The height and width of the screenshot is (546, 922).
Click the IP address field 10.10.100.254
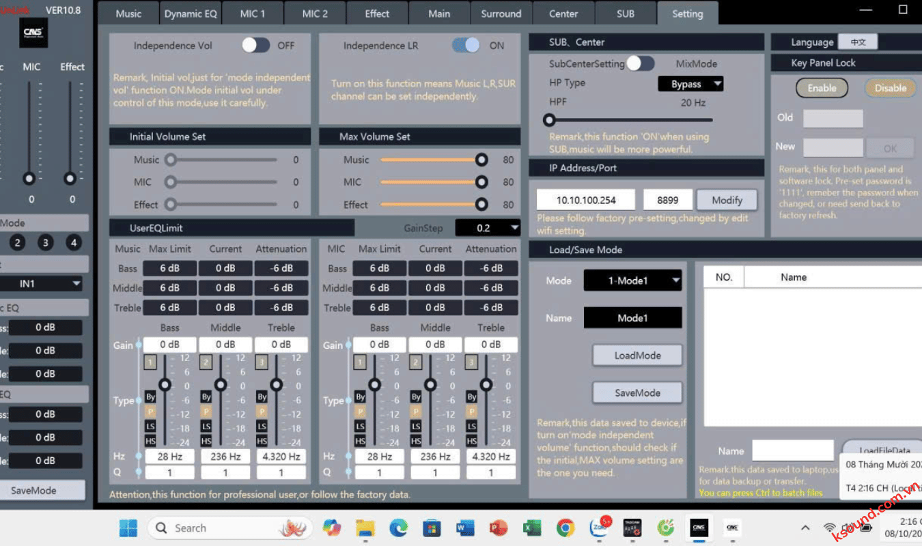pos(585,200)
